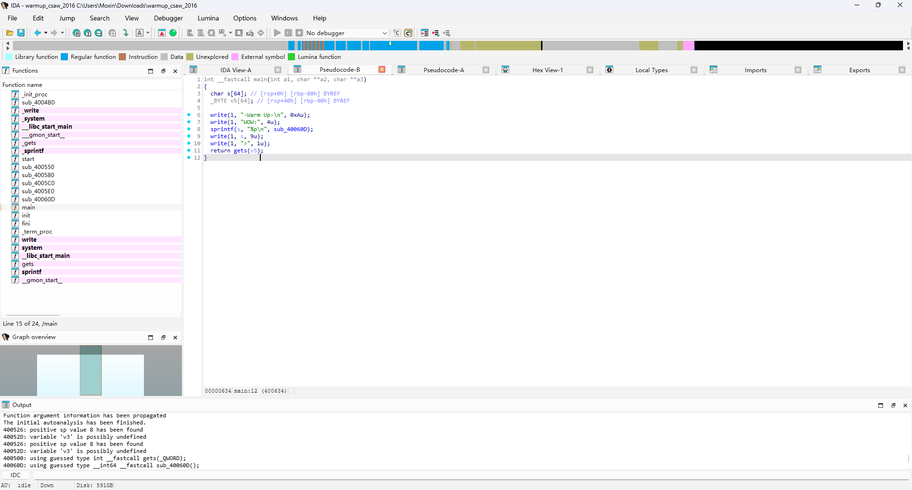Click the teal down-arrow jump icon
Image resolution: width=912 pixels, height=490 pixels.
(126, 33)
